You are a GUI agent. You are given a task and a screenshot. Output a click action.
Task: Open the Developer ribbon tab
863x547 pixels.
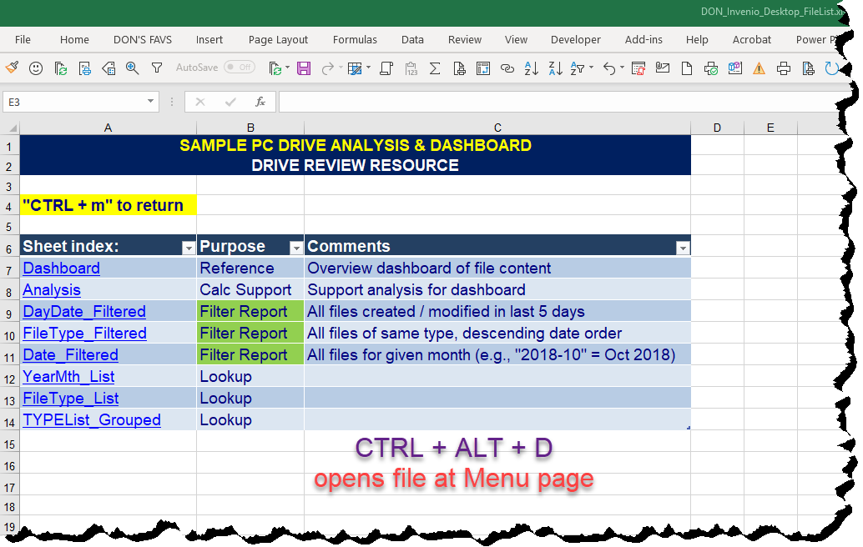pyautogui.click(x=576, y=39)
